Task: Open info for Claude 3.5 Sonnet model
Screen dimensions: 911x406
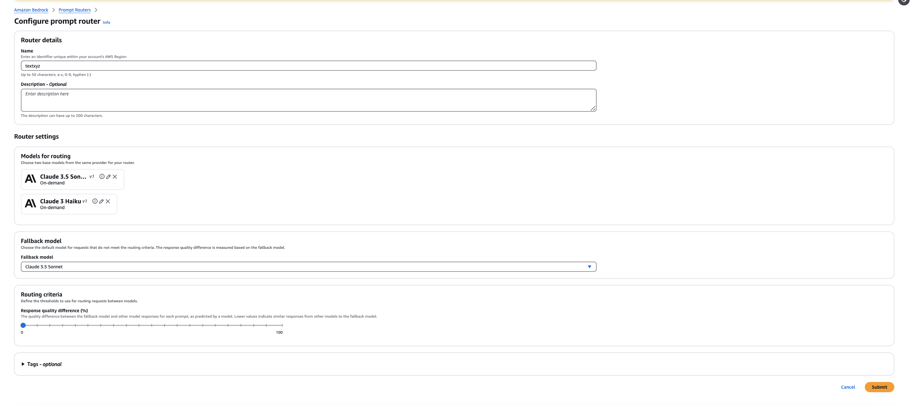Action: coord(102,176)
